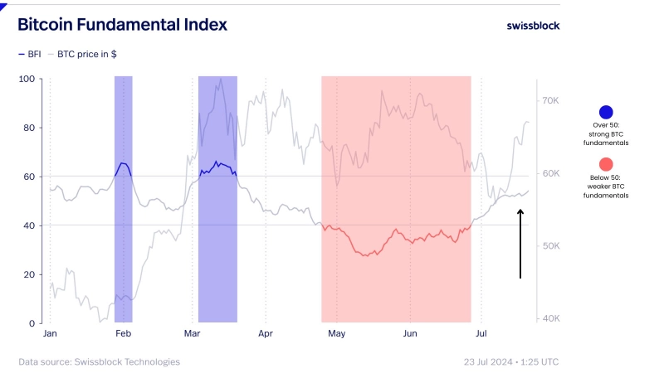Screen dimensions: 664x373
Task: Click the Over 50 strong BTC fundamentals label
Action: pyautogui.click(x=605, y=134)
